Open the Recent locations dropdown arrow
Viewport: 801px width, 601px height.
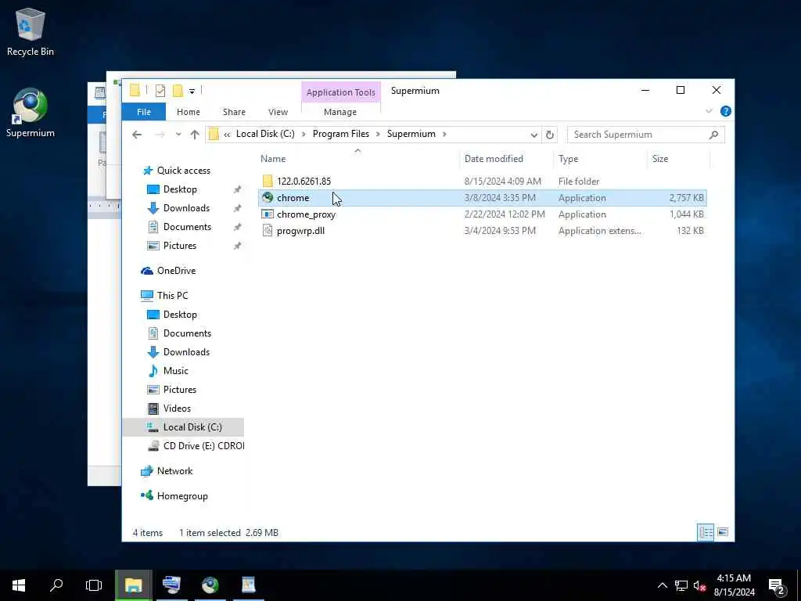pos(178,135)
